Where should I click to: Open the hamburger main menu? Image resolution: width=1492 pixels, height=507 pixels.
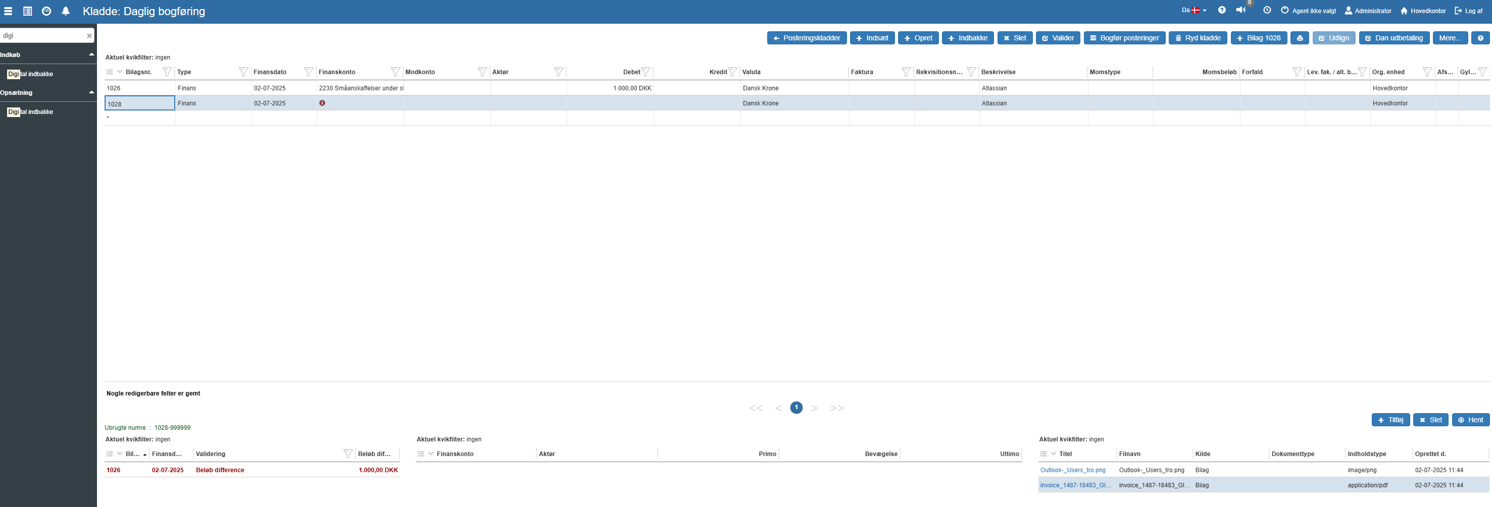point(8,11)
